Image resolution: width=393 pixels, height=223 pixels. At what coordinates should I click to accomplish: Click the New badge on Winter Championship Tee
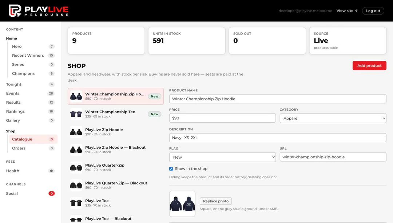point(154,114)
